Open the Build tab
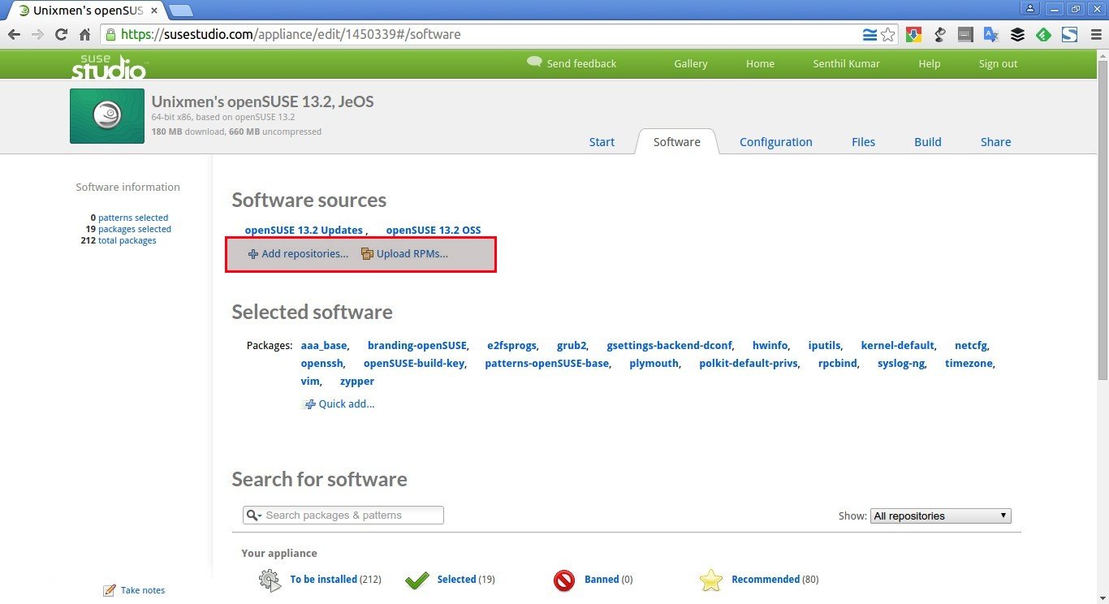Image resolution: width=1109 pixels, height=604 pixels. pos(928,141)
